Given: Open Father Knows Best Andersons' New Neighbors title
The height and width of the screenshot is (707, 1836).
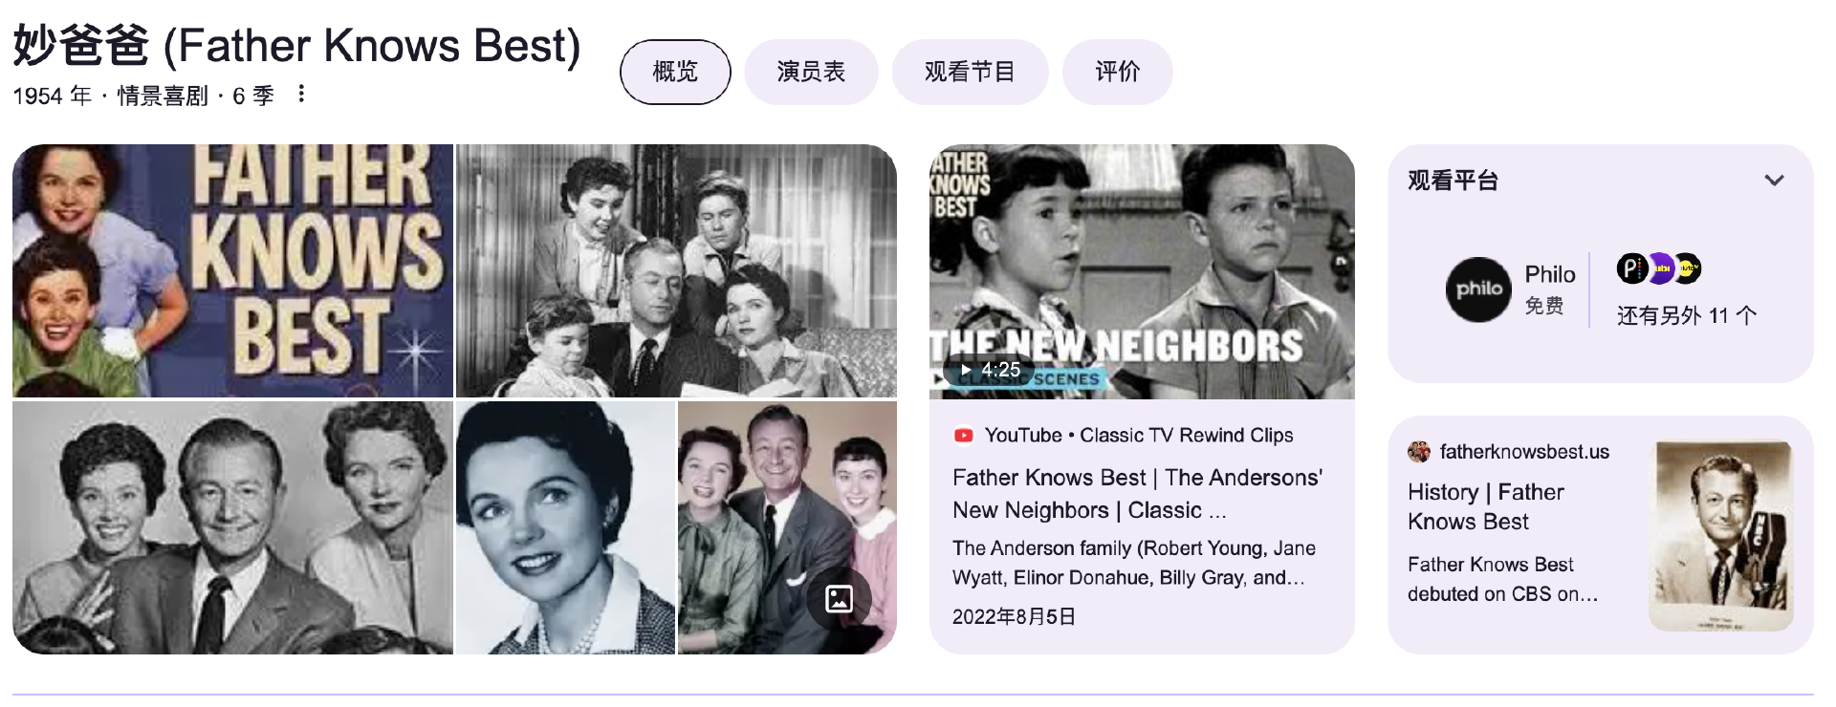Looking at the screenshot, I should click(1138, 494).
